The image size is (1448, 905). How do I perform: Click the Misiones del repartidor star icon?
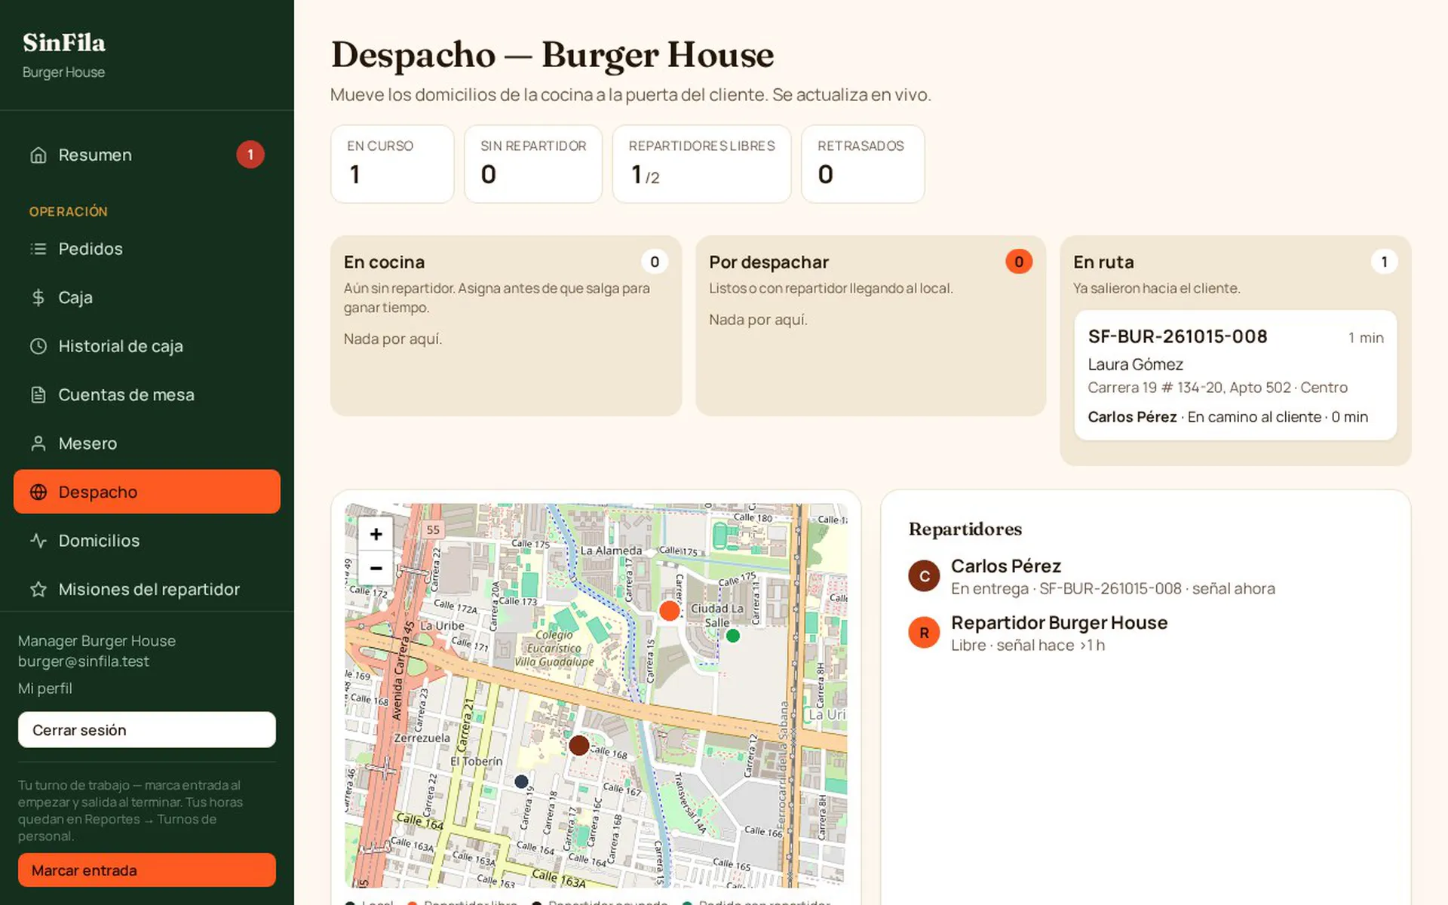[x=38, y=589]
